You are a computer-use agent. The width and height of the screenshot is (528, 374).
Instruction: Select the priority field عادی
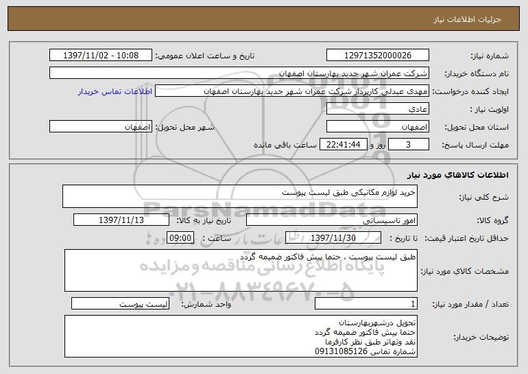[377, 109]
